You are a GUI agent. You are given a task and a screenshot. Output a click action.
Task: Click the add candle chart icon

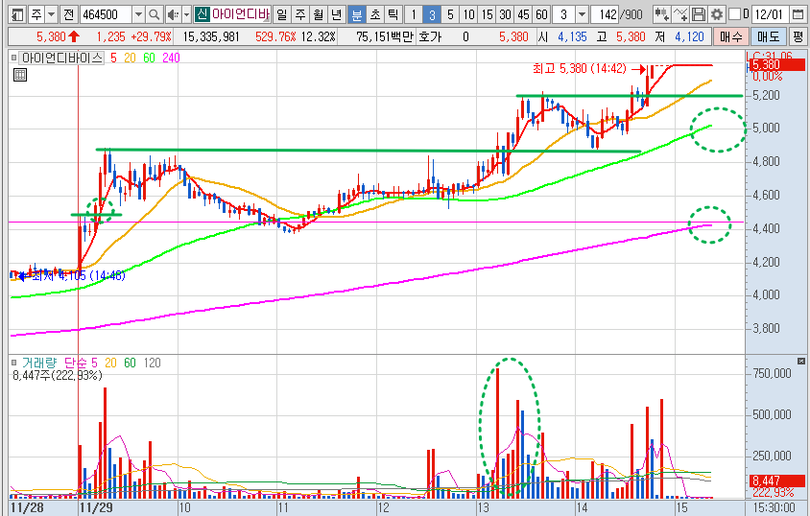(662, 14)
